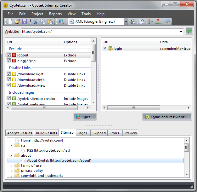Click the terms-of-use folder icon

click(x=17, y=166)
